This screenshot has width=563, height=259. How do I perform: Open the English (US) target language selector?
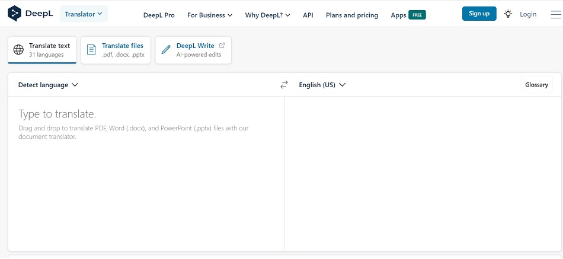[322, 85]
